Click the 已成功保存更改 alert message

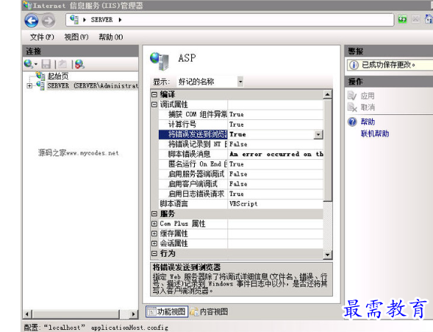pyautogui.click(x=389, y=65)
